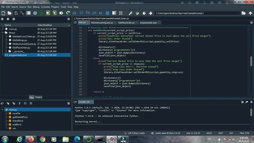This screenshot has height=143, width=254.
Task: Open the File menu
Action: point(3,7)
